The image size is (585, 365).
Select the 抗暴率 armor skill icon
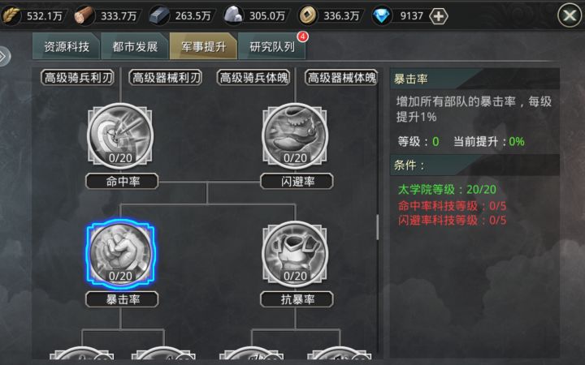pyautogui.click(x=295, y=254)
